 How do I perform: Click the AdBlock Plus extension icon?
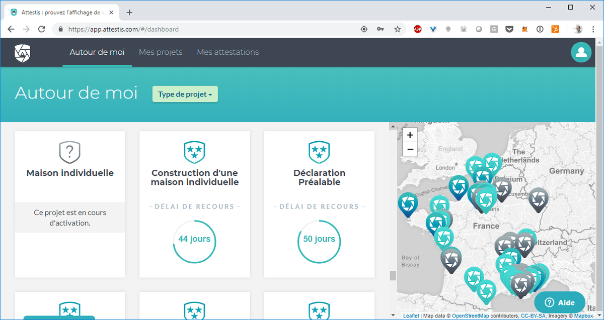pos(417,29)
